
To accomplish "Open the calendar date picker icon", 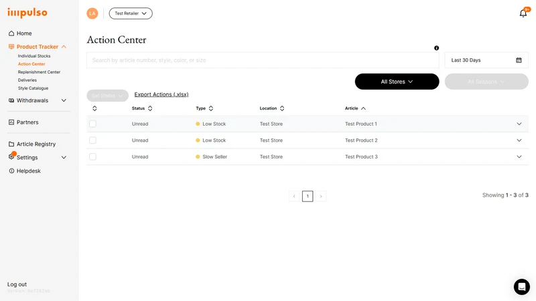I will [519, 60].
